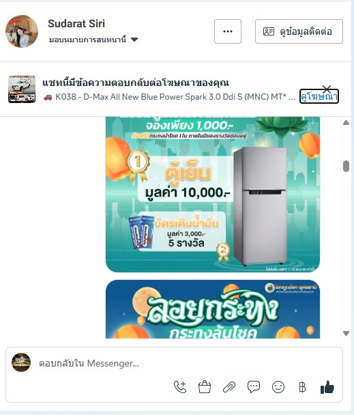Screen dimensions: 354x415
Task: Open the ลอยกระทง banner image
Action: click(x=213, y=309)
